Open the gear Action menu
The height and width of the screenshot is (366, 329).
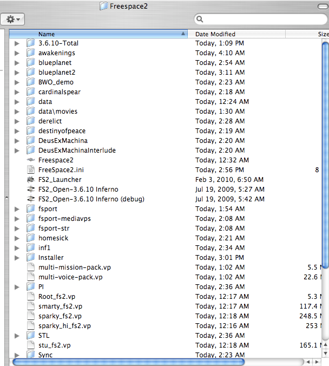coord(12,19)
